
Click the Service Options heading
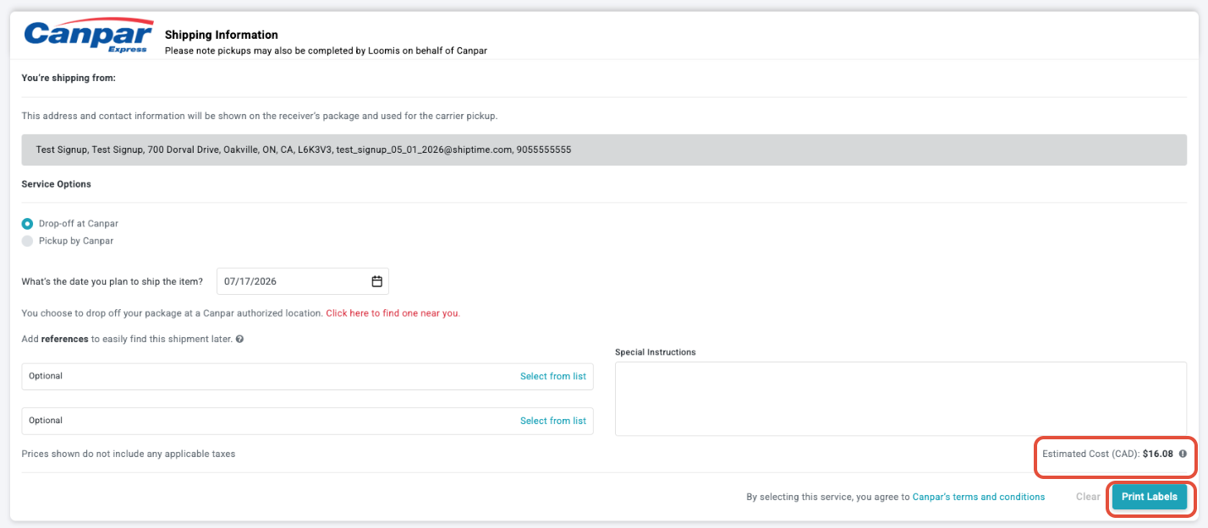point(57,183)
